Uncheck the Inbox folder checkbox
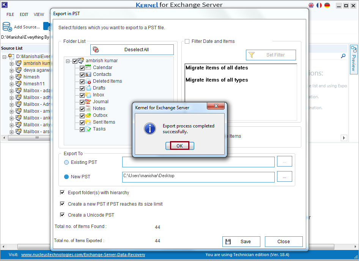Viewport: 359px width, 261px height. point(82,96)
